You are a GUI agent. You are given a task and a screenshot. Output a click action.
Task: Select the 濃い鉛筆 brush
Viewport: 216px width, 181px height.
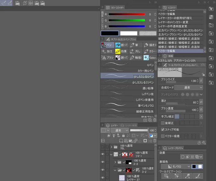click(x=127, y=88)
